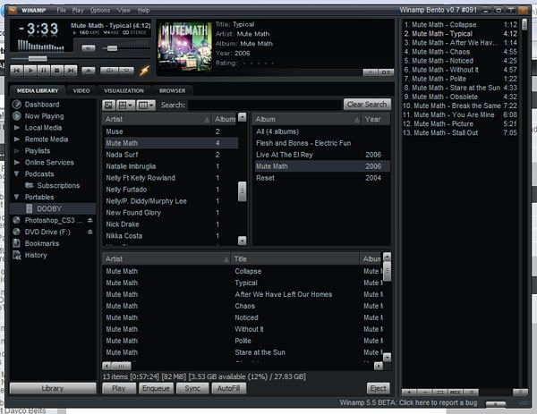The image size is (537, 414).
Task: Open the Options menu
Action: click(100, 10)
